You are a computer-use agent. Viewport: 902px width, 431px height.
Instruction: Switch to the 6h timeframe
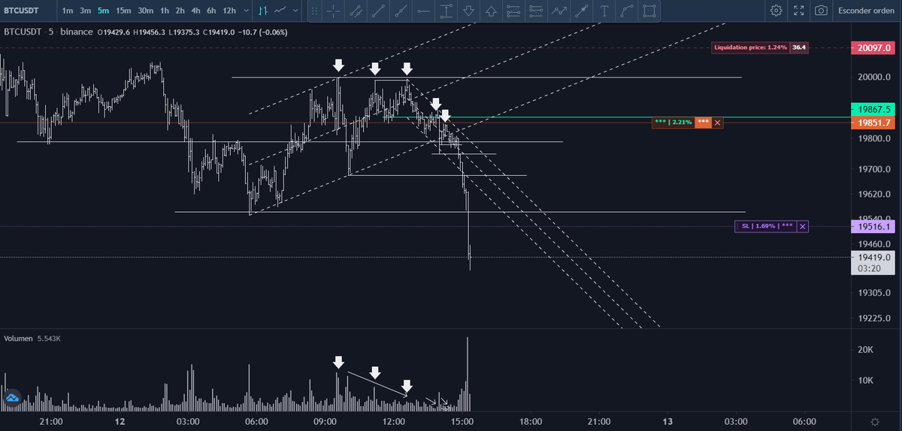pos(211,11)
